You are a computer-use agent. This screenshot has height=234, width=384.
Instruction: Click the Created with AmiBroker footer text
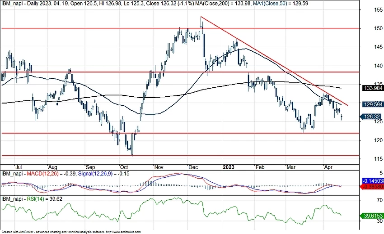71,232
